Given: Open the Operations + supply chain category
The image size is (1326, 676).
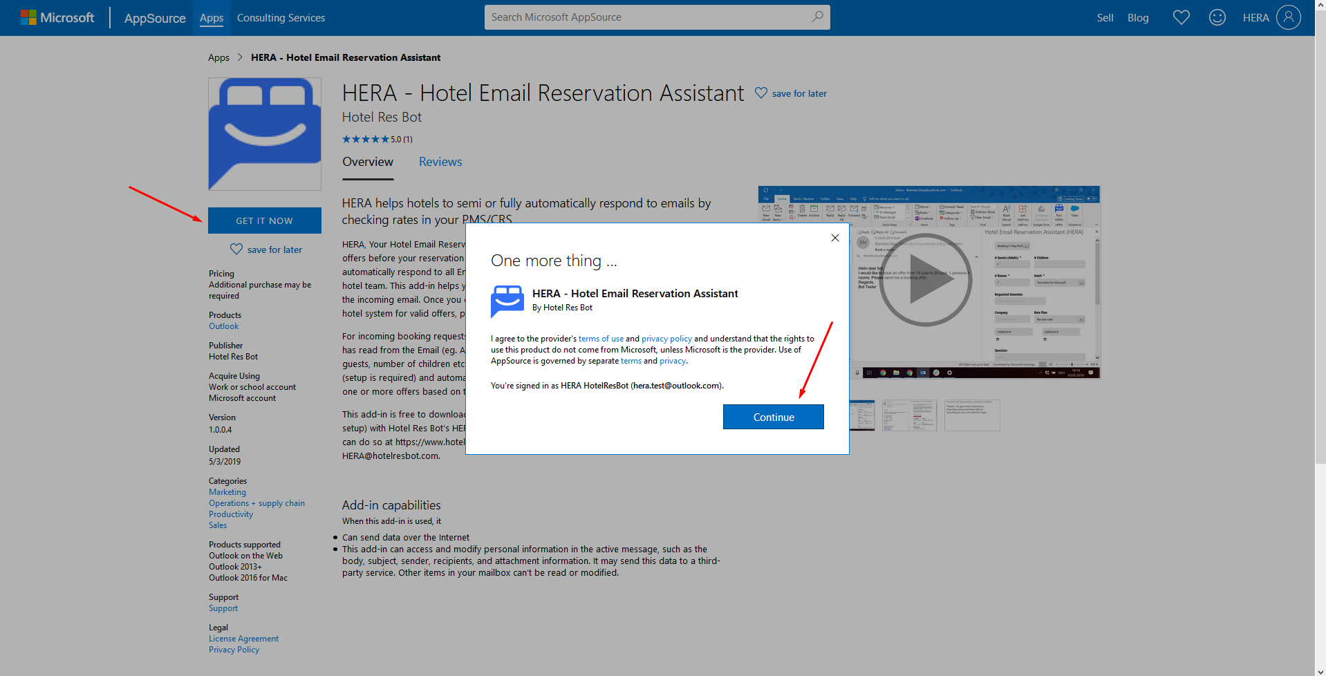Looking at the screenshot, I should click(257, 503).
